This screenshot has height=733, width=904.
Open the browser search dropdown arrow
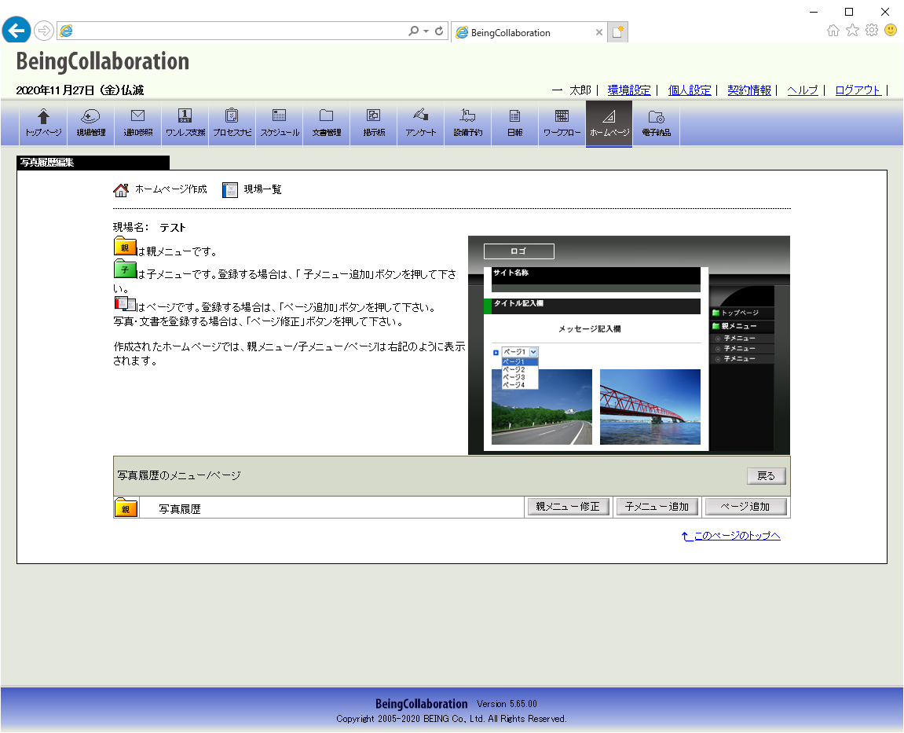coord(426,31)
